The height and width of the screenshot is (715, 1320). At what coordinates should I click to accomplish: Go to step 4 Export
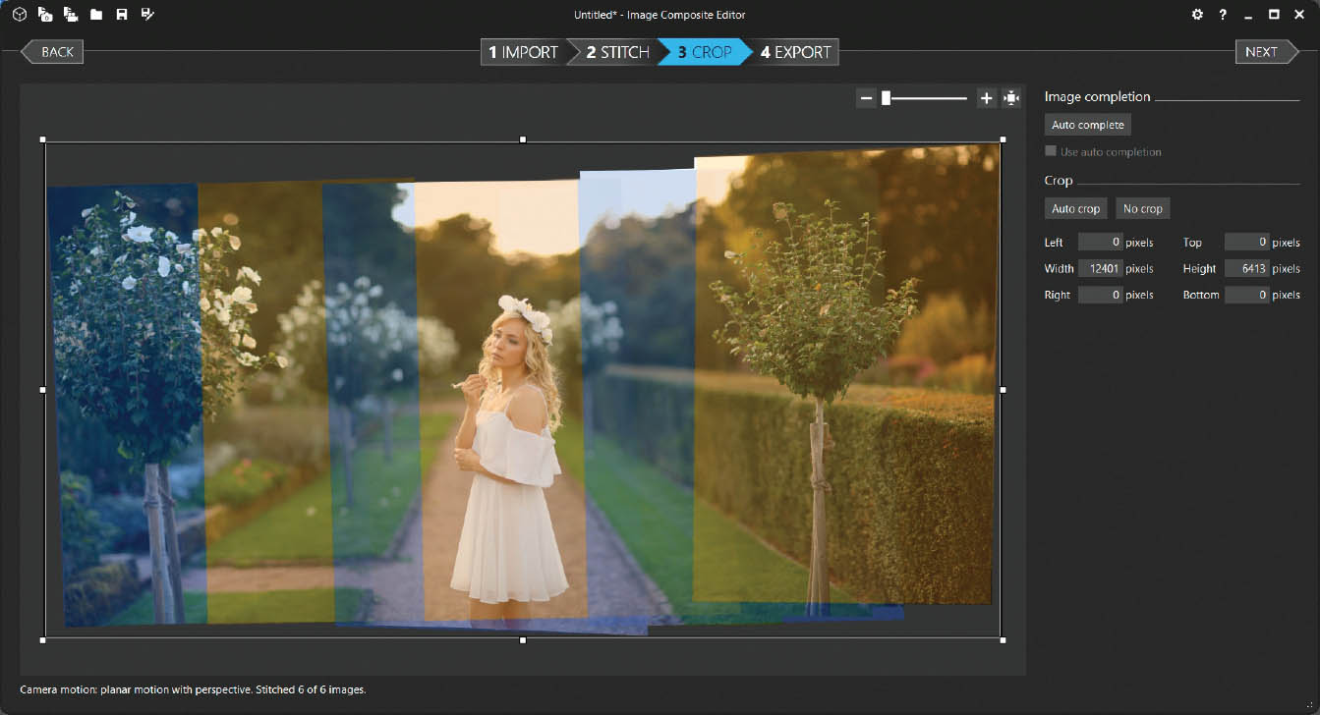[x=795, y=52]
